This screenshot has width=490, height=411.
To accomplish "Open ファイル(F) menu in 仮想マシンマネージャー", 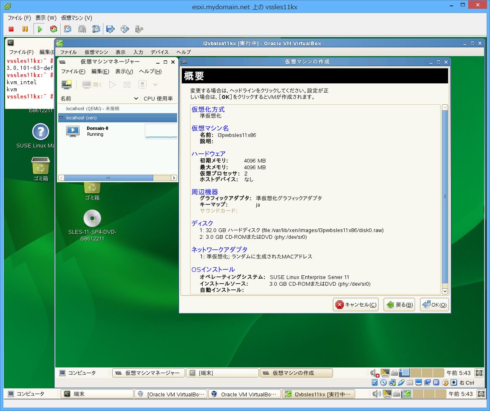I will [x=73, y=71].
